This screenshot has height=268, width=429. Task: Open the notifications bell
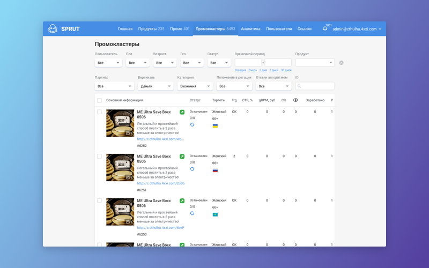(325, 29)
